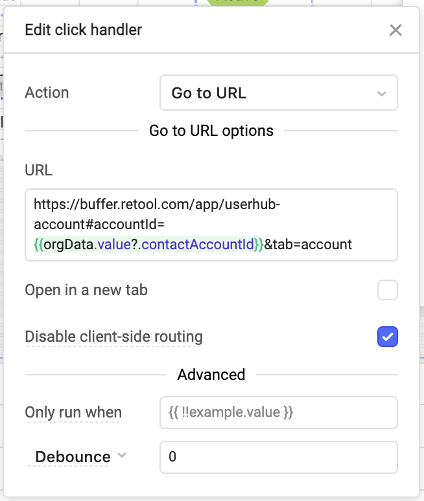Close the Edit click handler dialog
The width and height of the screenshot is (424, 501).
tap(395, 30)
